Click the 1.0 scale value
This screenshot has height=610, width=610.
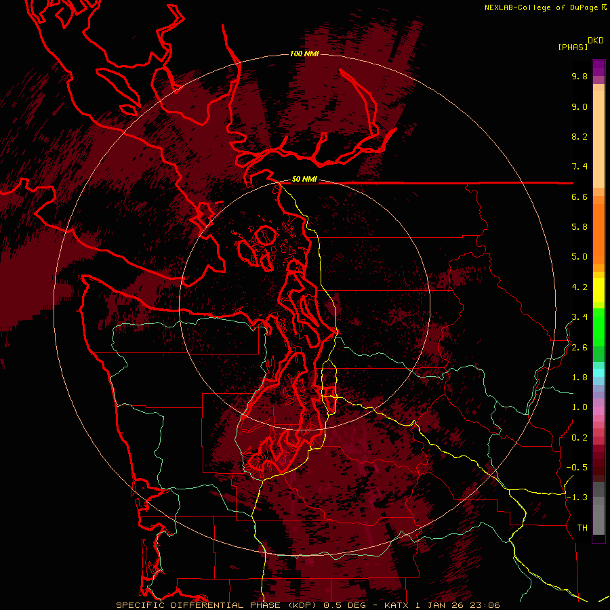tap(579, 407)
